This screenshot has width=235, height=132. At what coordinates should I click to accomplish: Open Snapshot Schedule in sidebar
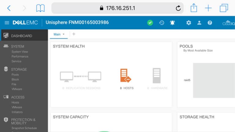click(24, 128)
